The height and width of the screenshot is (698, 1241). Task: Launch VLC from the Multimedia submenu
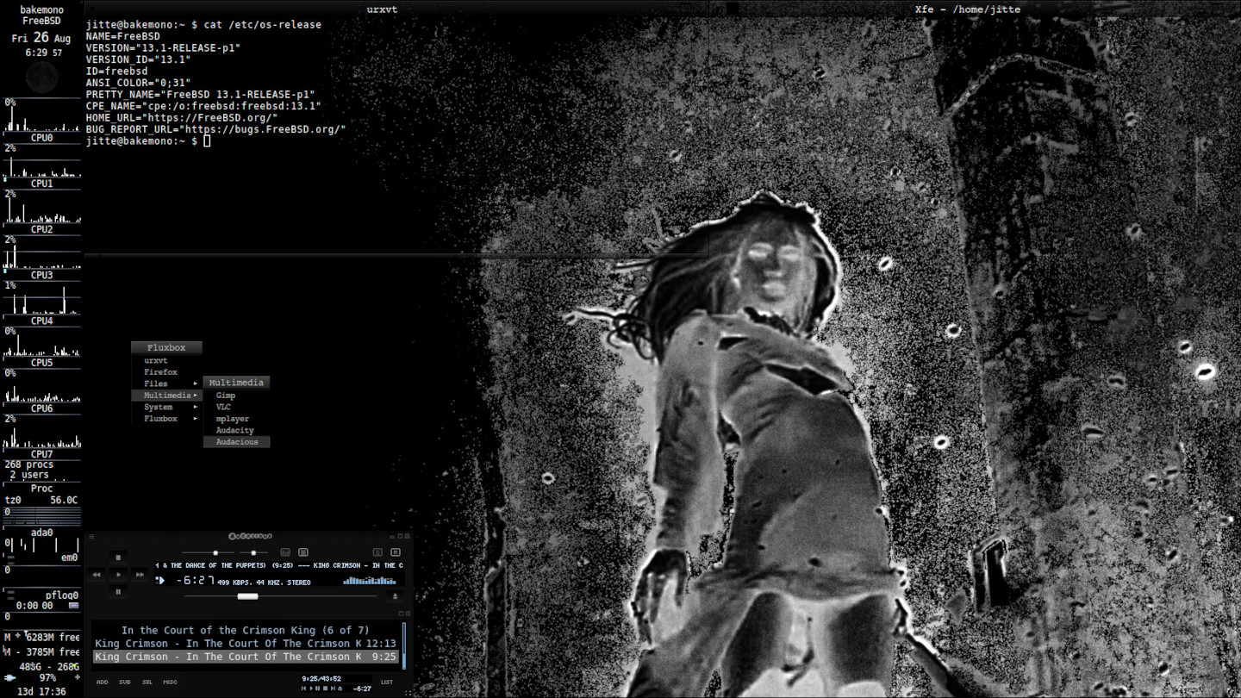coord(236,407)
